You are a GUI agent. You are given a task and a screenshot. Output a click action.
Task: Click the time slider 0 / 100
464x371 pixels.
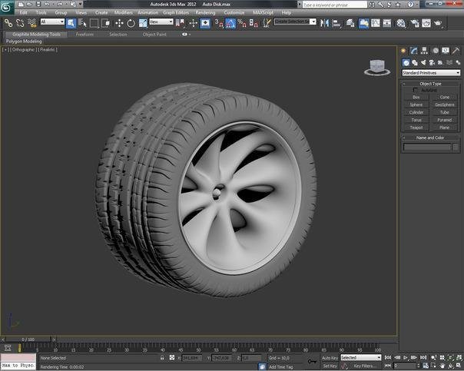point(28,340)
